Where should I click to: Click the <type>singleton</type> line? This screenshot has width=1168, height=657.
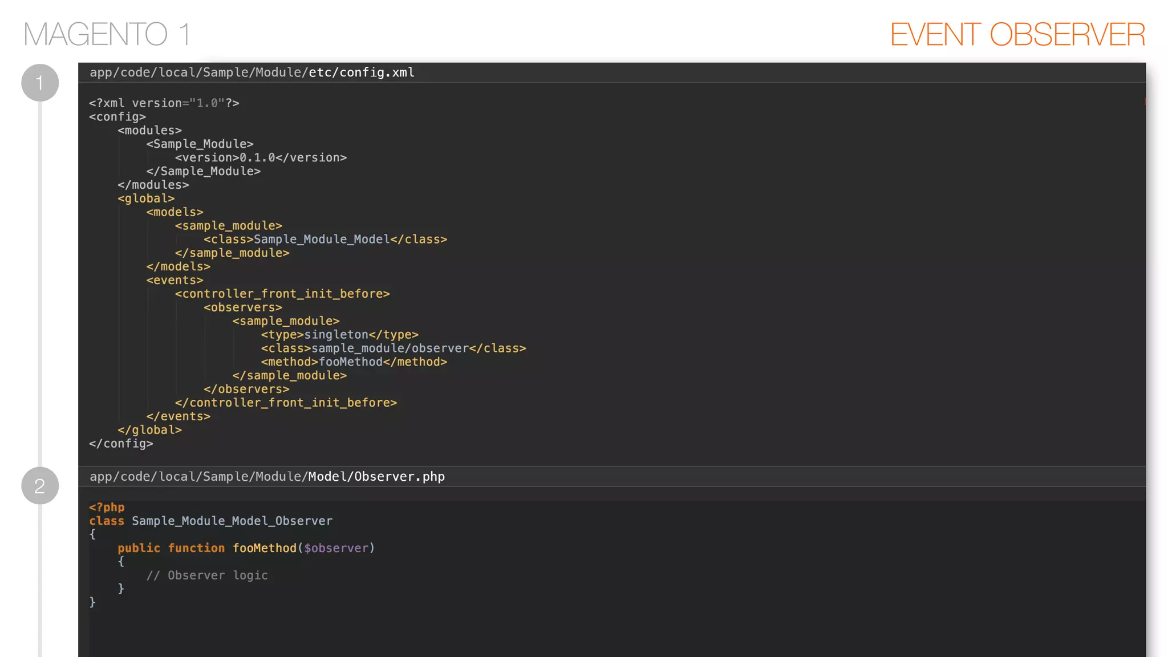click(340, 335)
